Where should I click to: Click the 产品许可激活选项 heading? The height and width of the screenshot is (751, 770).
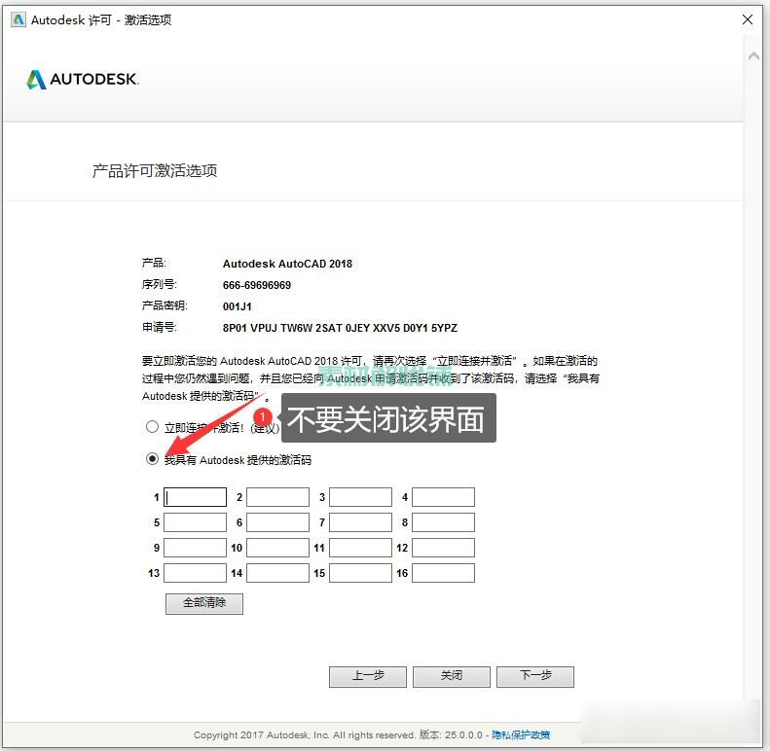point(155,171)
